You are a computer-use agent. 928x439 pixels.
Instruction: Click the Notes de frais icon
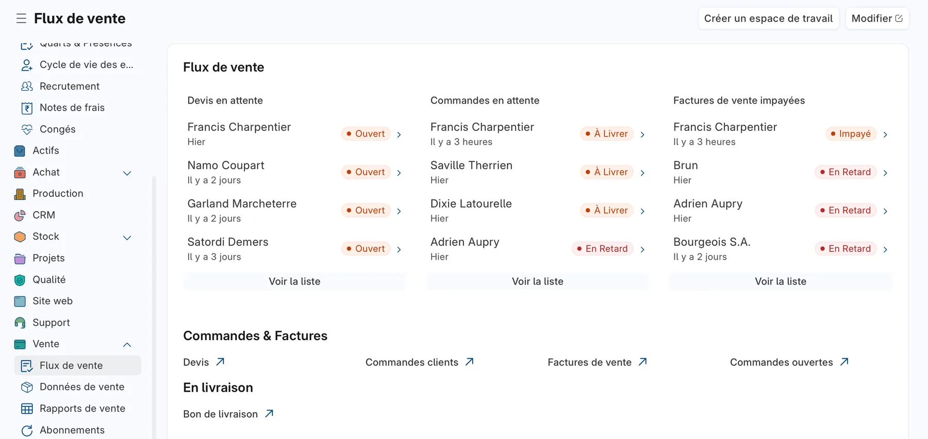point(27,108)
